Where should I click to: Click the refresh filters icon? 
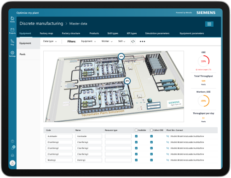click(x=133, y=42)
